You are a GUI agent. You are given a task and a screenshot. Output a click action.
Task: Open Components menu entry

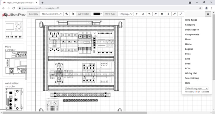click(x=192, y=34)
